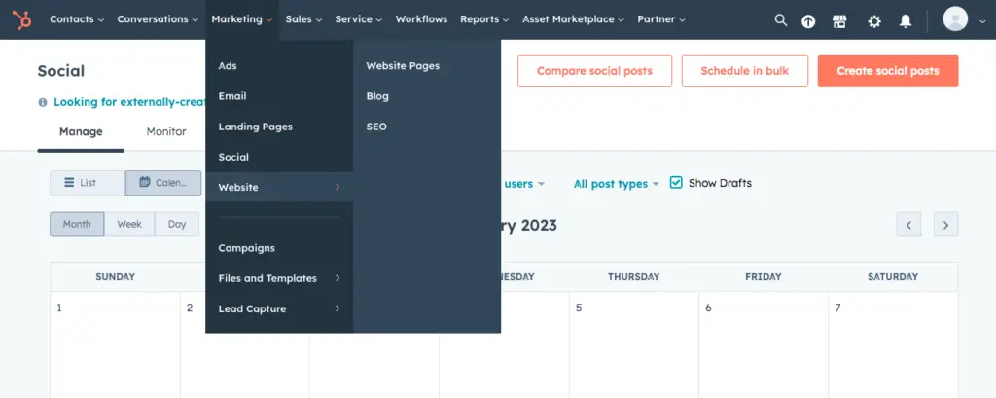Select the Day view

point(177,224)
